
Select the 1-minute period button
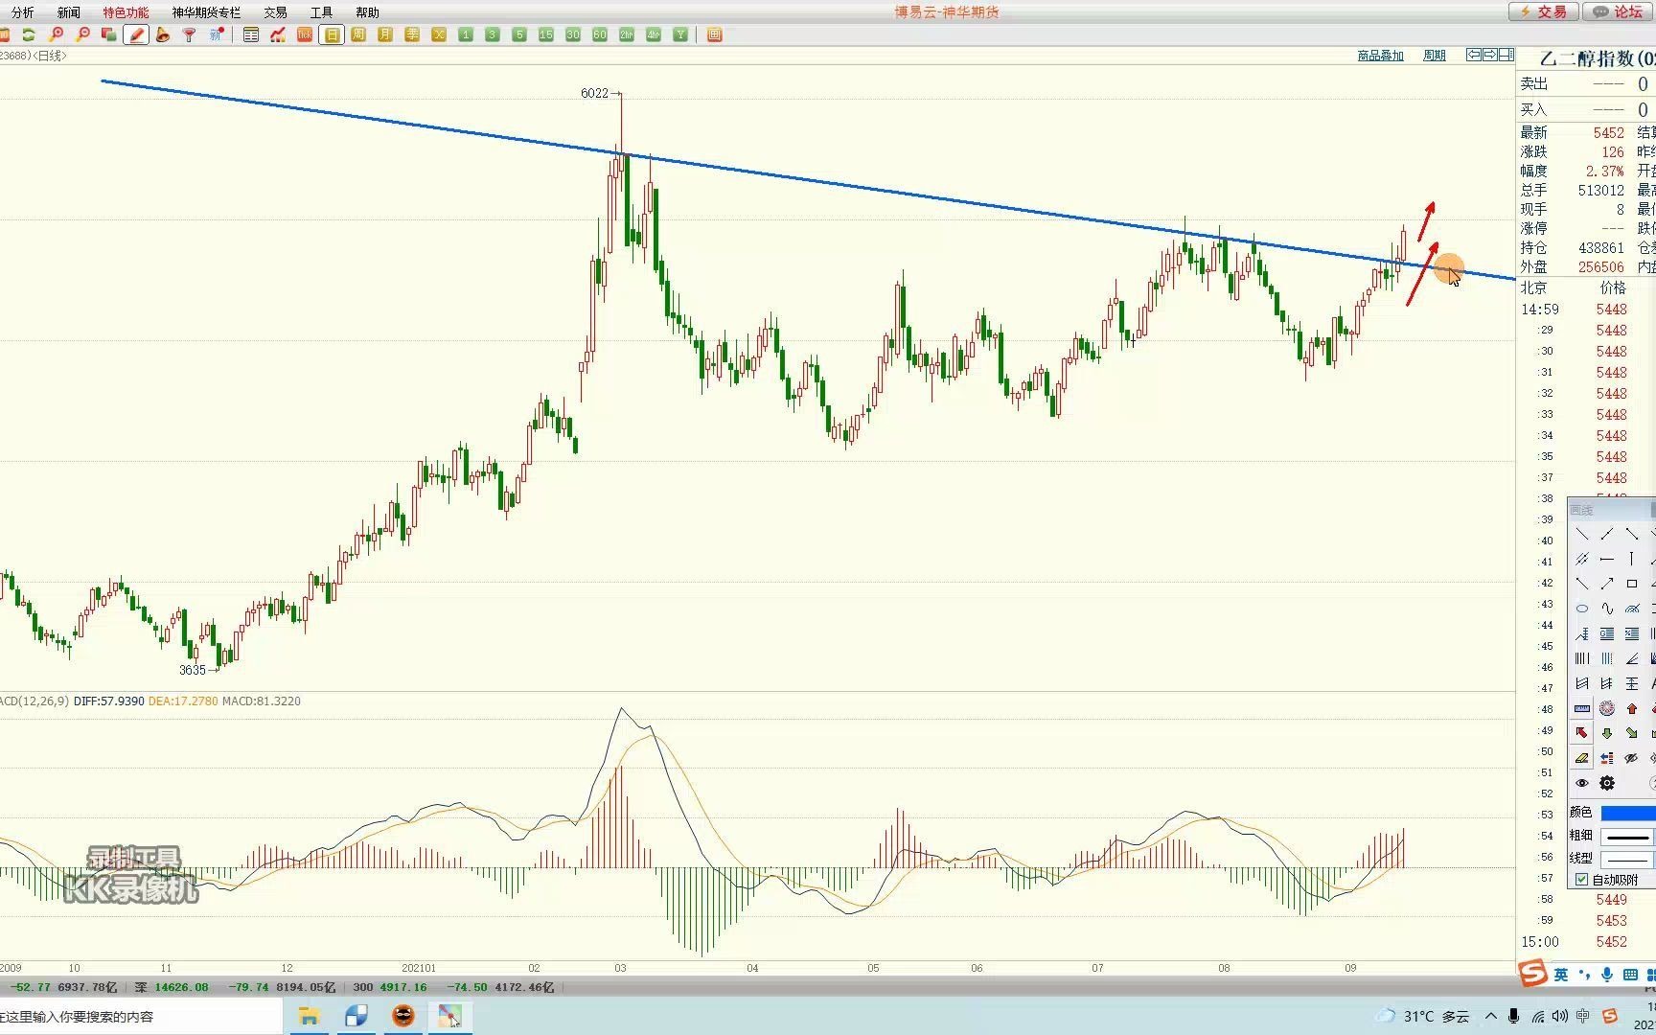[x=466, y=35]
